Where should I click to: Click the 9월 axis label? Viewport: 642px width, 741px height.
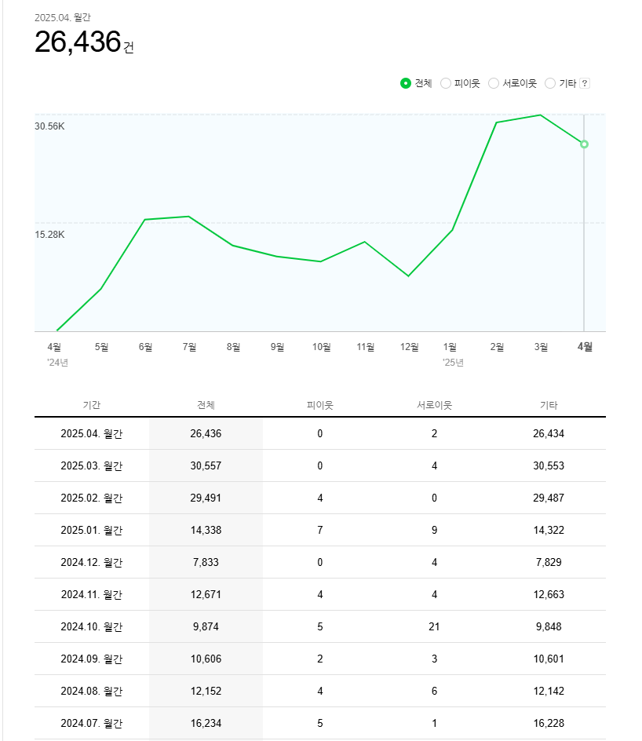pos(277,347)
